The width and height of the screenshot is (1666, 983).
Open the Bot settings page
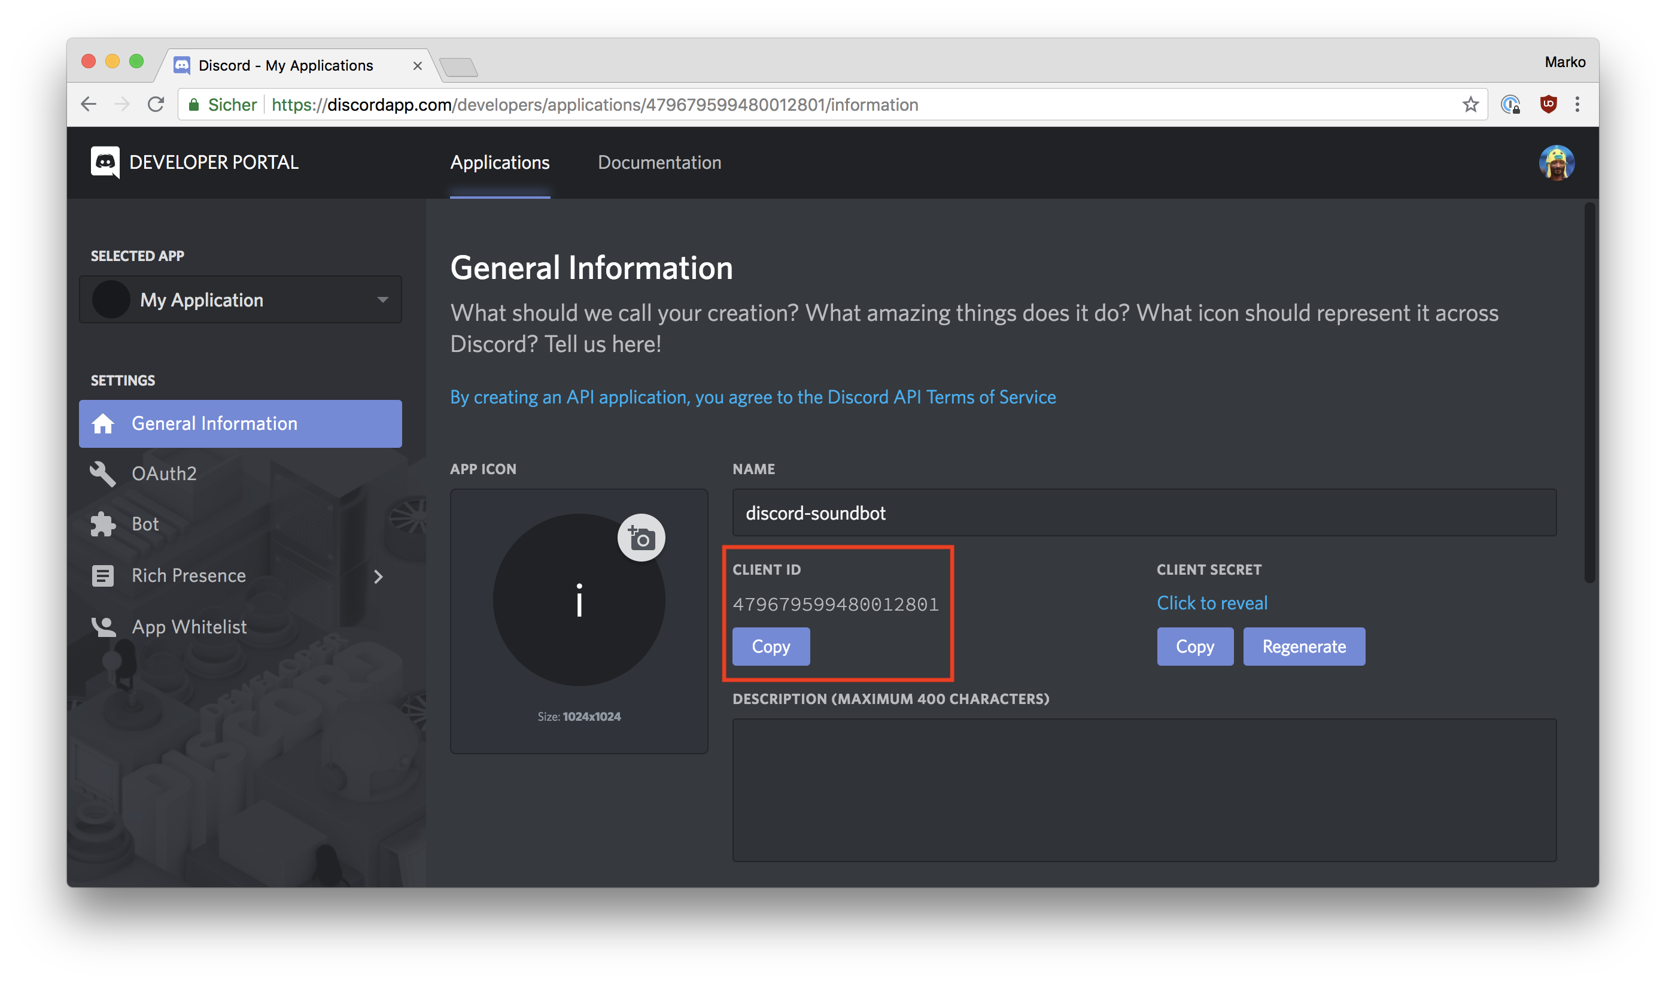coord(145,524)
